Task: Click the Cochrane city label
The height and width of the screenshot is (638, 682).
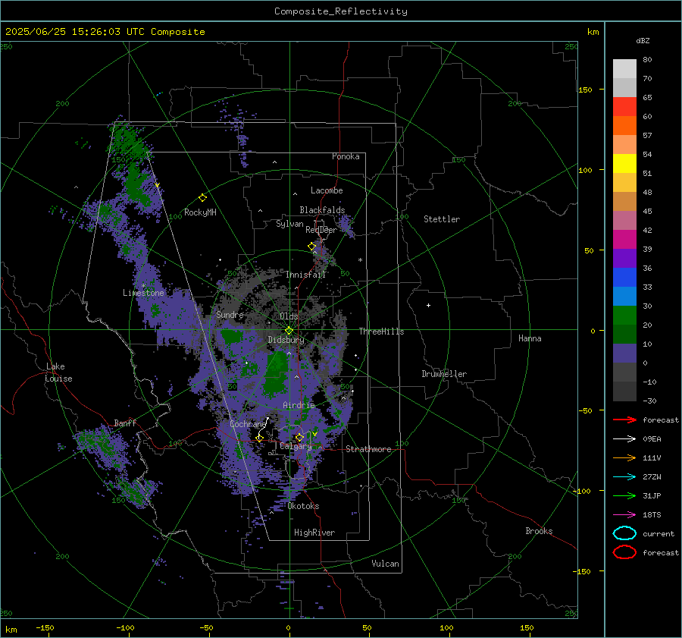Action: (248, 424)
